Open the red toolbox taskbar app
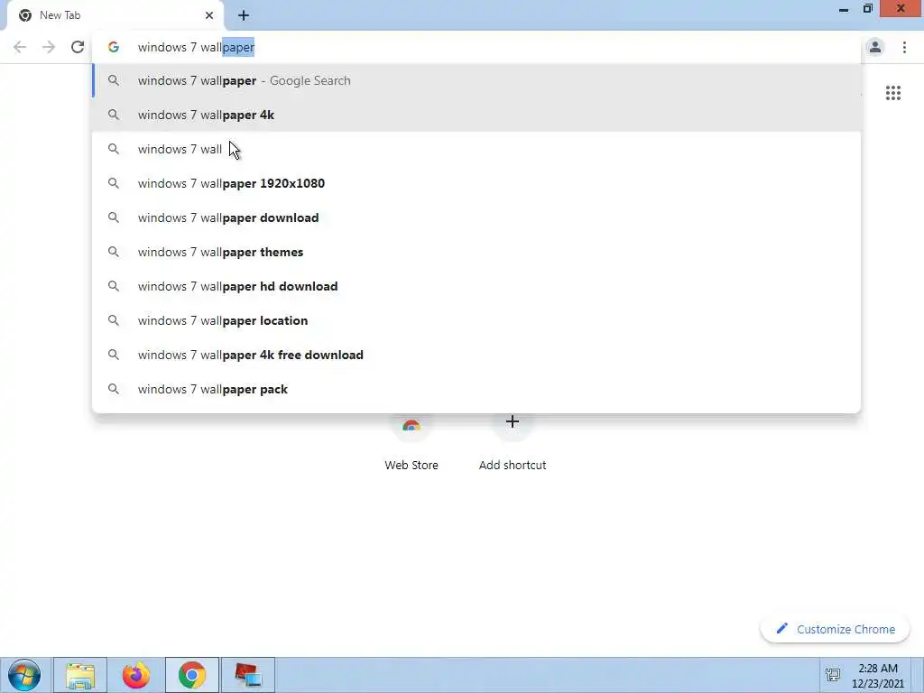 247,675
